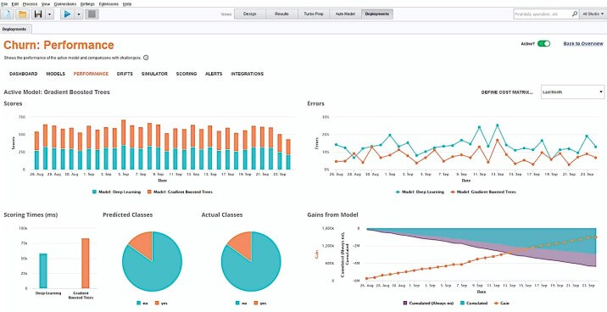Click Deep Learning bar in Scoring Times

43,271
